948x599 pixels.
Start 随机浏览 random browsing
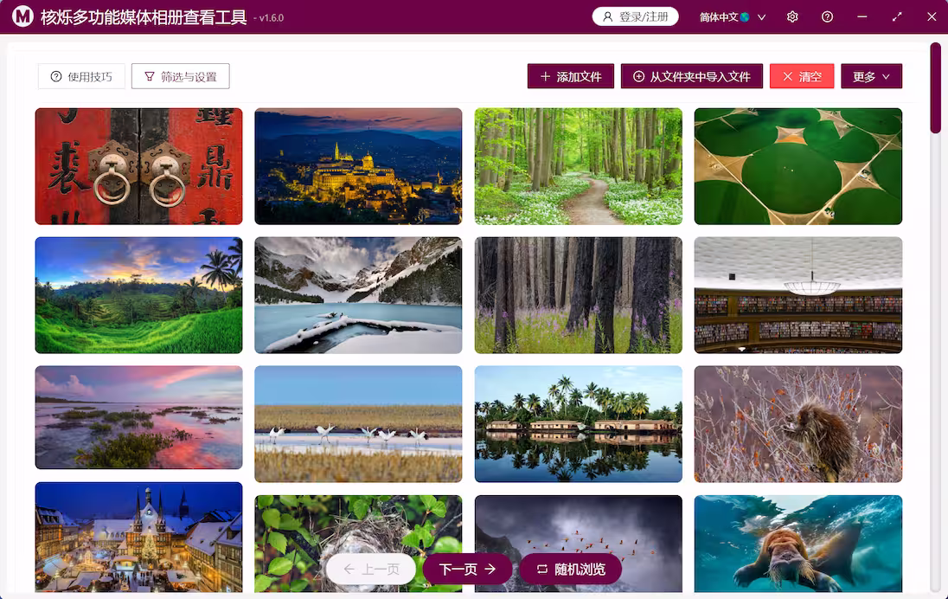click(x=569, y=569)
